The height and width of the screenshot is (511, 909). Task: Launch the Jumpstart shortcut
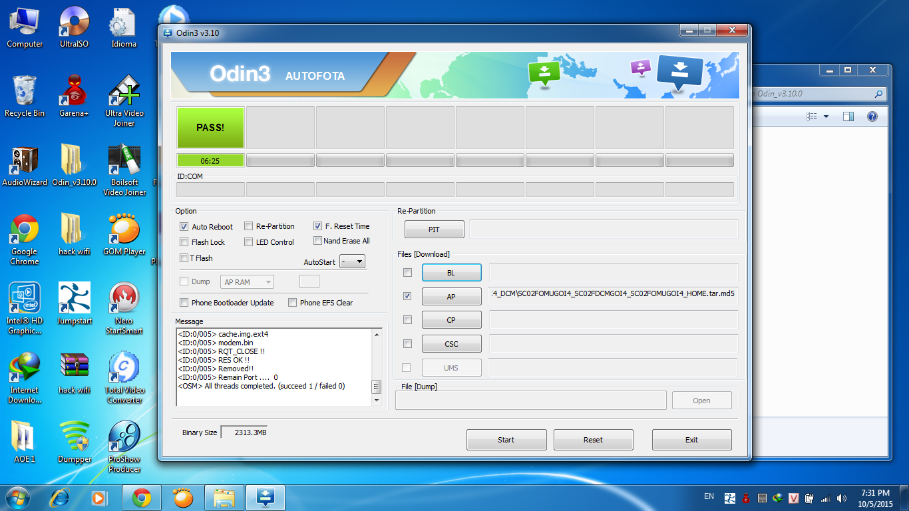(x=75, y=305)
